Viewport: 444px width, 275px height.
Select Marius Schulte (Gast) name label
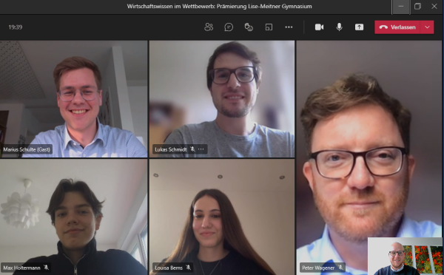pos(27,149)
